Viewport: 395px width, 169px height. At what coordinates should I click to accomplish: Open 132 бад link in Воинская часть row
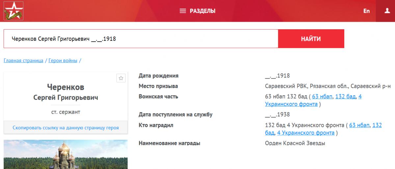[x=345, y=96]
